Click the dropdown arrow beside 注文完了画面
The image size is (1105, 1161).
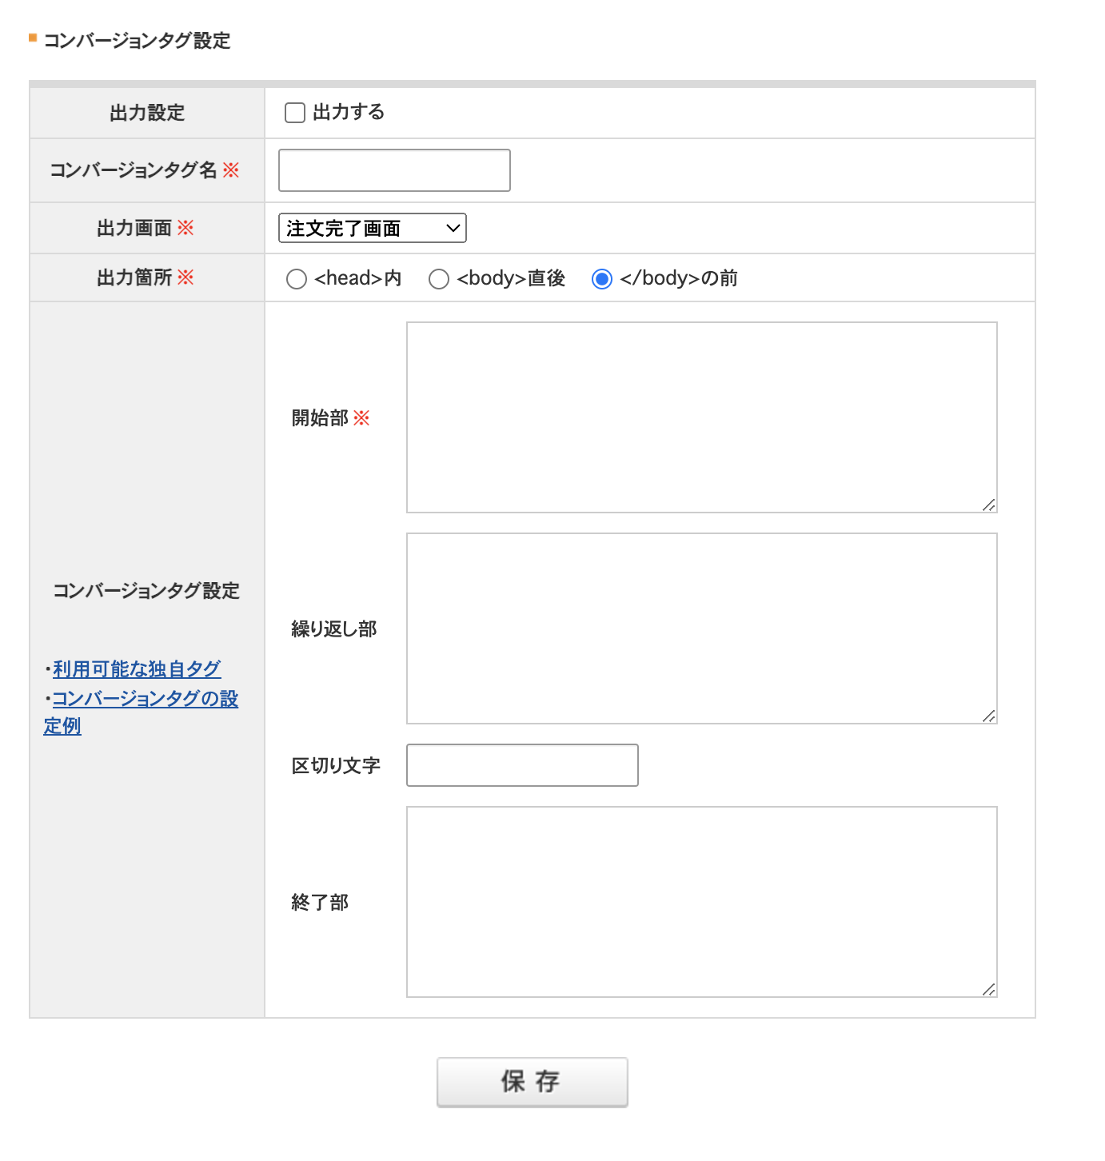(453, 228)
